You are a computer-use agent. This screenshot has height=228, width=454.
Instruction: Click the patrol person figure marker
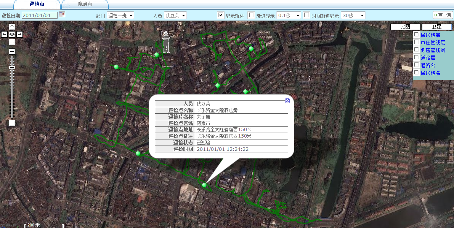166,42
